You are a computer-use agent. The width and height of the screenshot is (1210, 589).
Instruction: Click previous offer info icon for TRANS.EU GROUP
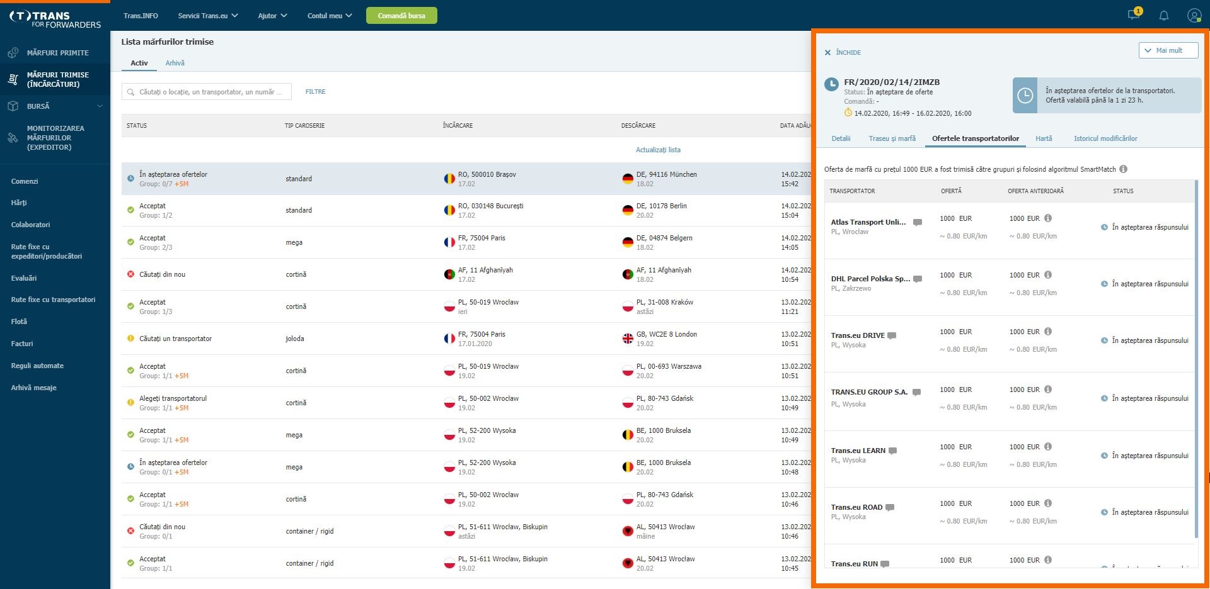click(x=1048, y=390)
